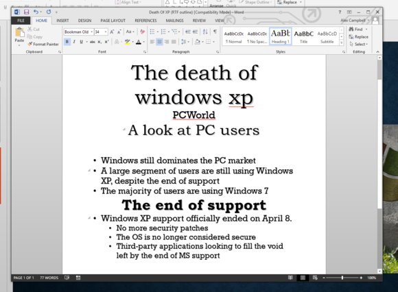Click the zoom slider handle
The image size is (398, 292).
click(342, 278)
